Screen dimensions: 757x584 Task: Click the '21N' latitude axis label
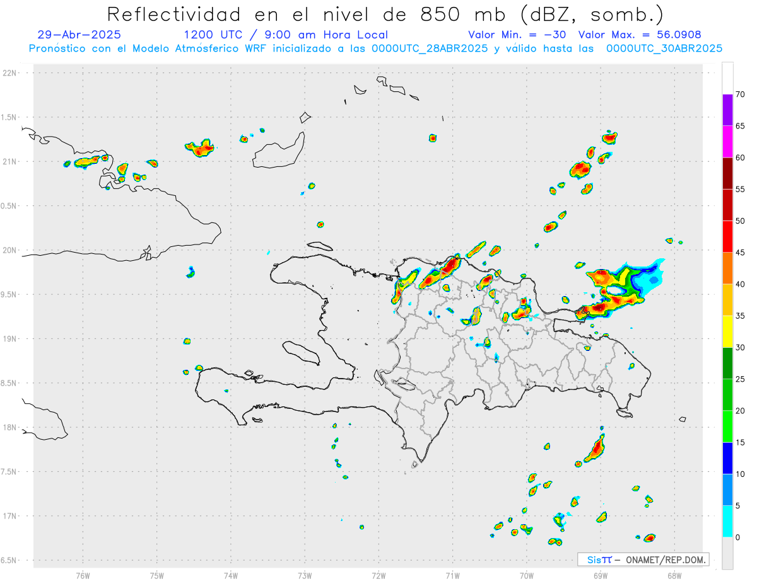click(11, 162)
